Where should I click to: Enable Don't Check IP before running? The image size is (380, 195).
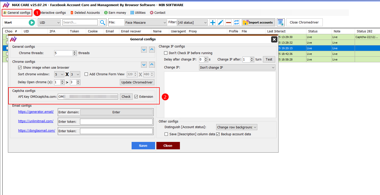(x=166, y=53)
